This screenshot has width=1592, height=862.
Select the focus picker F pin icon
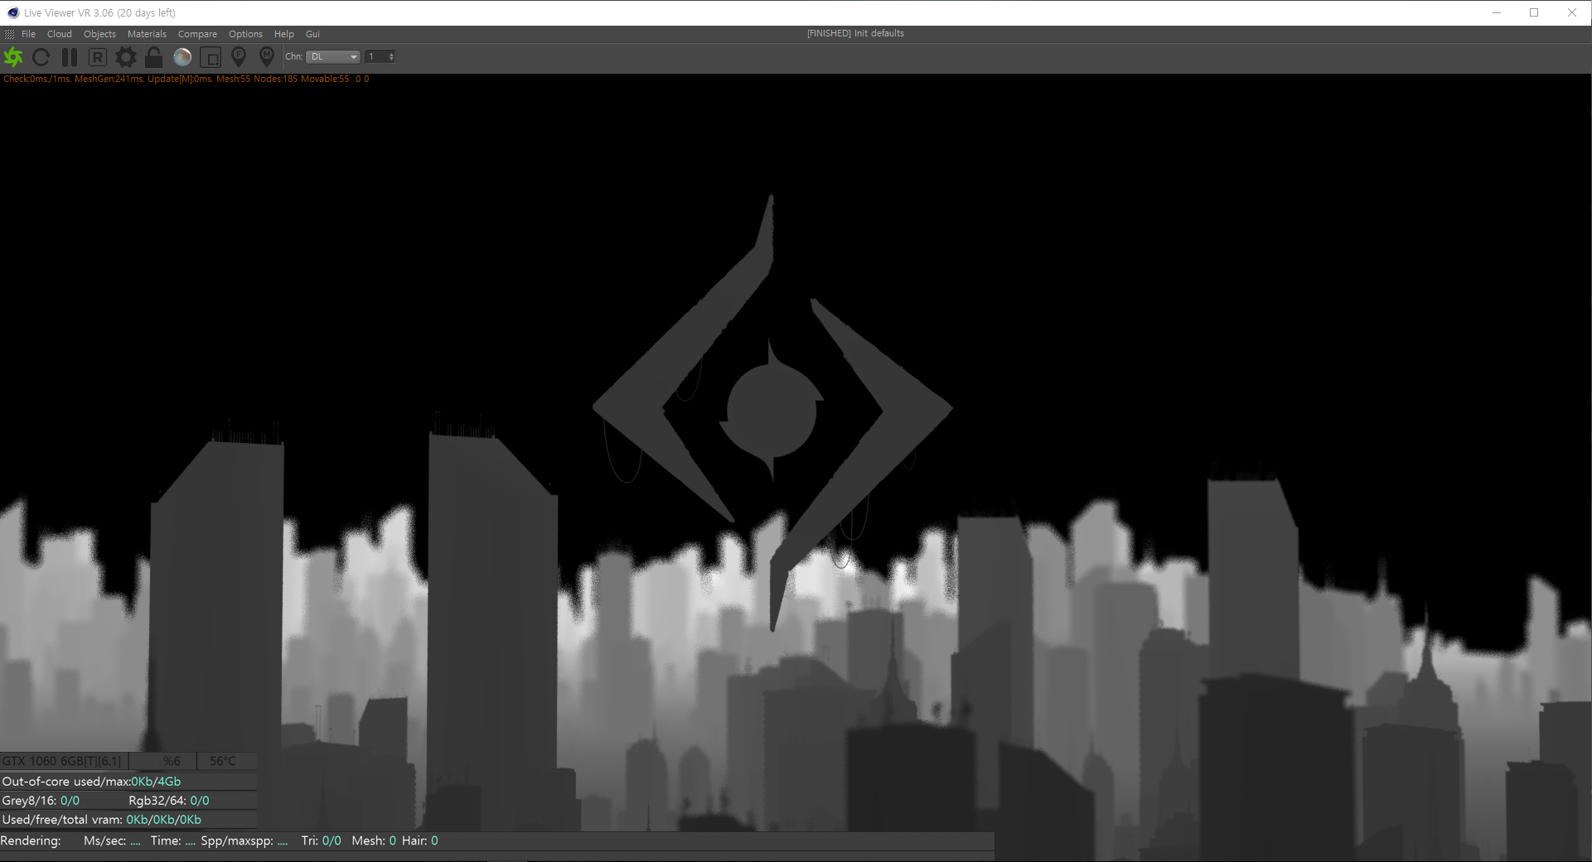pyautogui.click(x=239, y=57)
